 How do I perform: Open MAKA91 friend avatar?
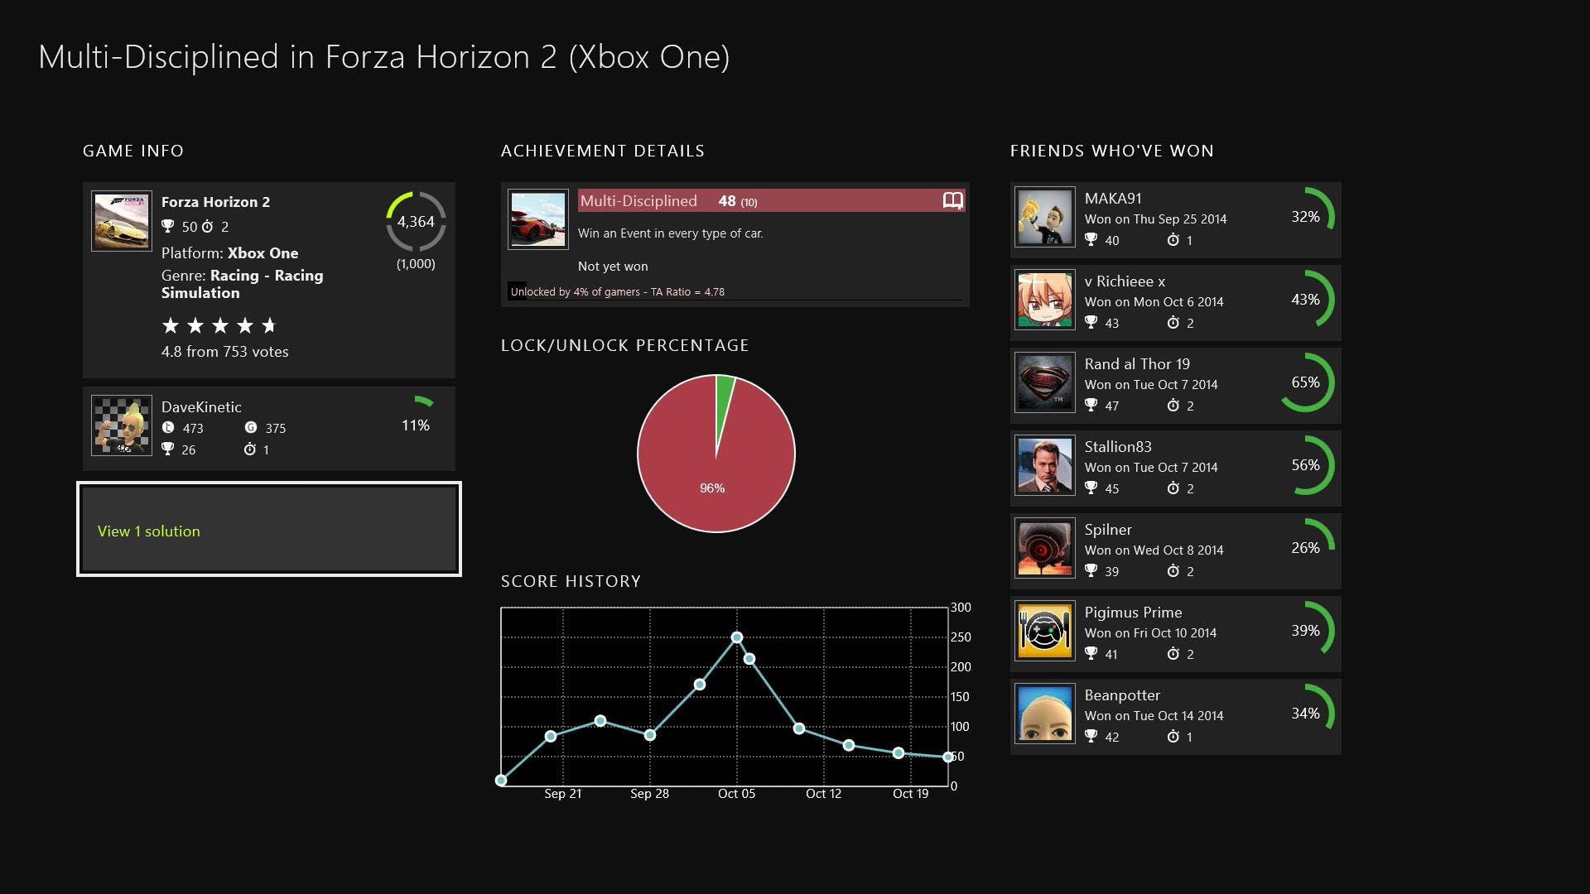click(x=1045, y=217)
